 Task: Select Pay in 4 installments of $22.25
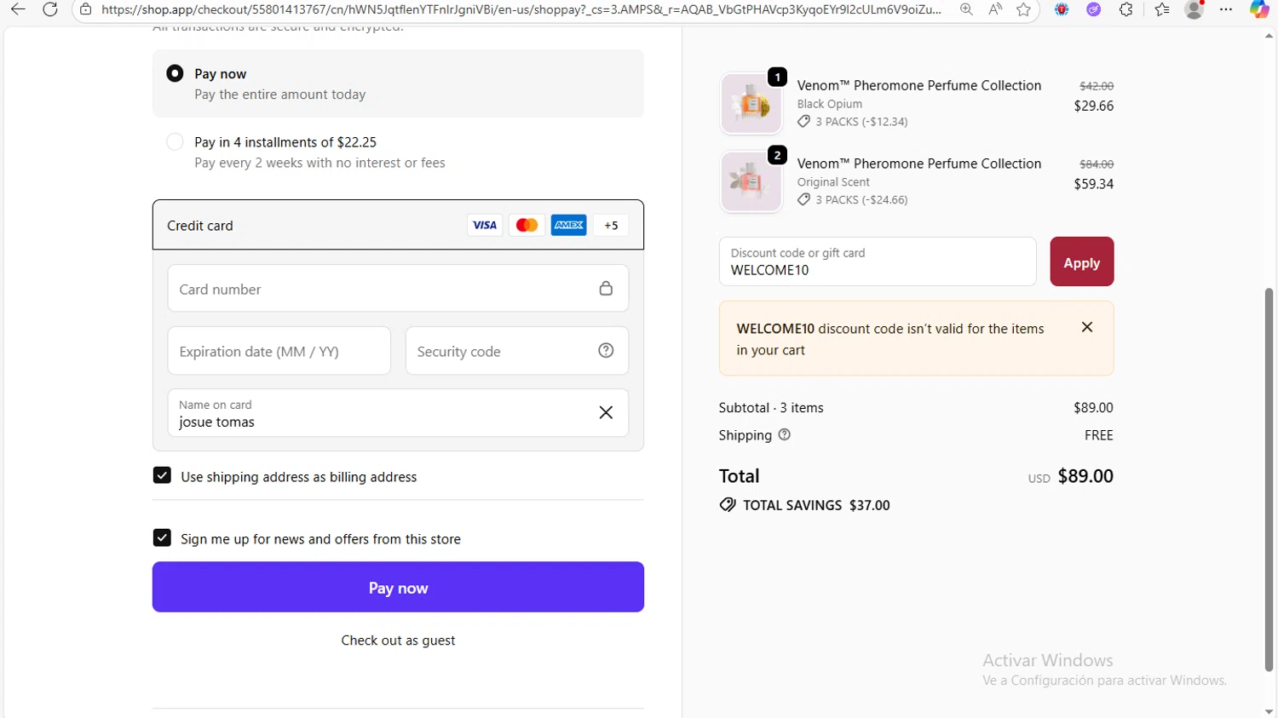175,141
